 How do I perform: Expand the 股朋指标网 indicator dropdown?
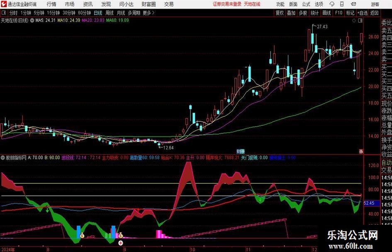click(3, 158)
